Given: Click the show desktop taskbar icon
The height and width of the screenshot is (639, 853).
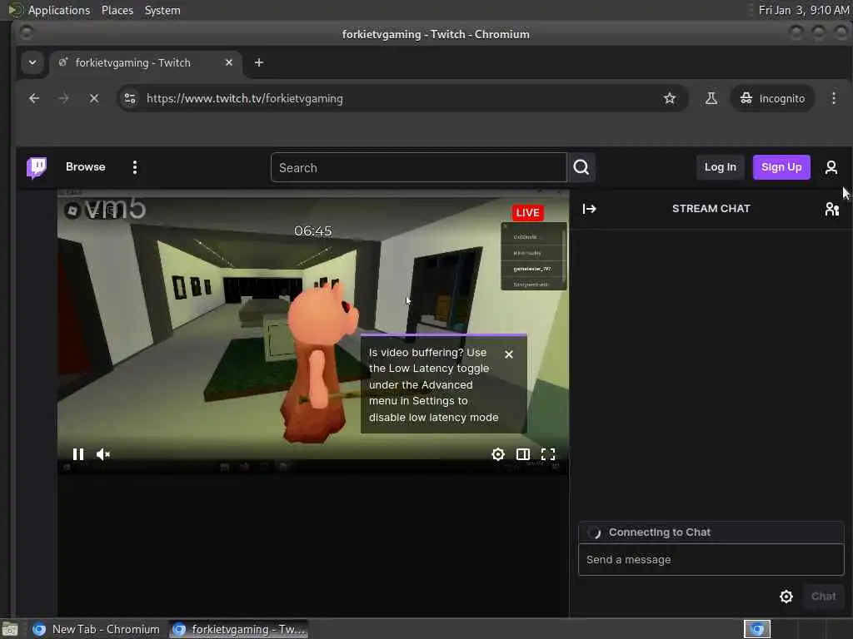Looking at the screenshot, I should click(10, 629).
